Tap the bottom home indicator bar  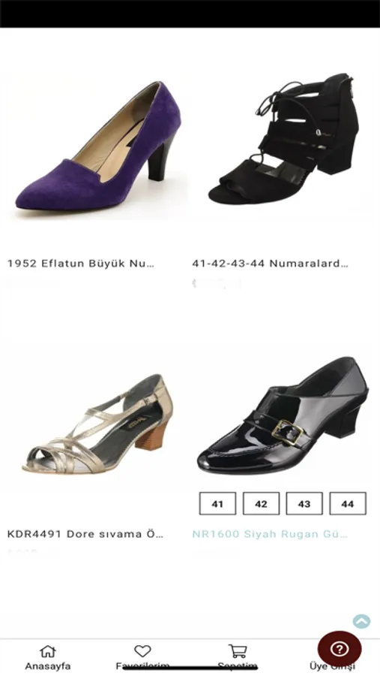(190, 668)
